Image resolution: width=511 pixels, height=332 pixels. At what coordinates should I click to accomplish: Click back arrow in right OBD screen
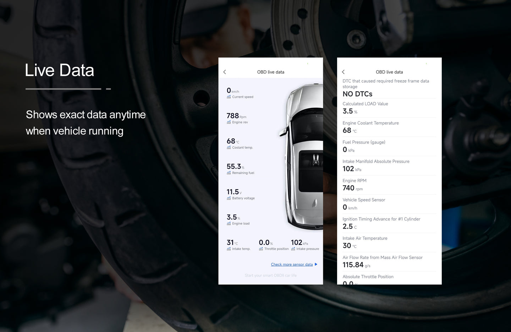(x=343, y=72)
